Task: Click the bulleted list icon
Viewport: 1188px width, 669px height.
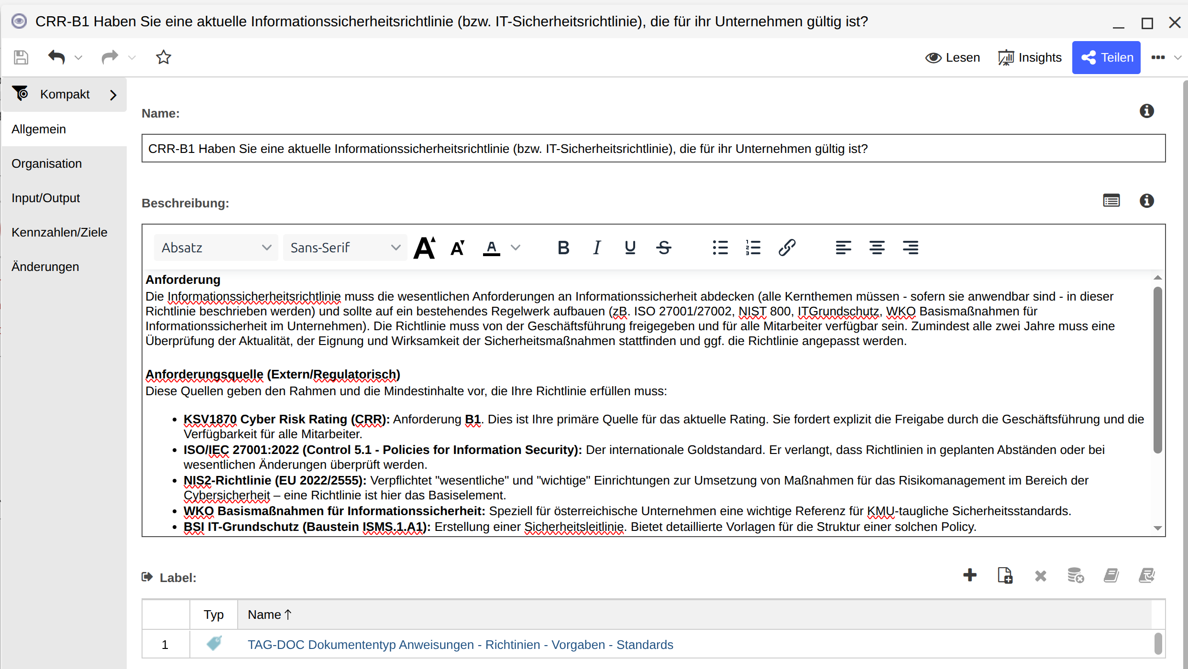Action: coord(720,248)
